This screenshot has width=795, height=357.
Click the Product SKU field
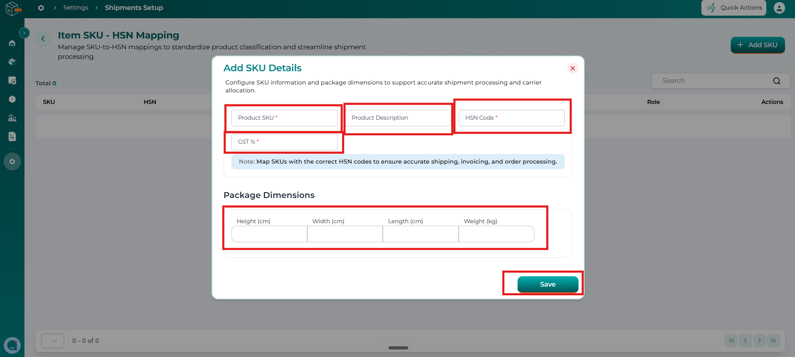click(x=284, y=118)
